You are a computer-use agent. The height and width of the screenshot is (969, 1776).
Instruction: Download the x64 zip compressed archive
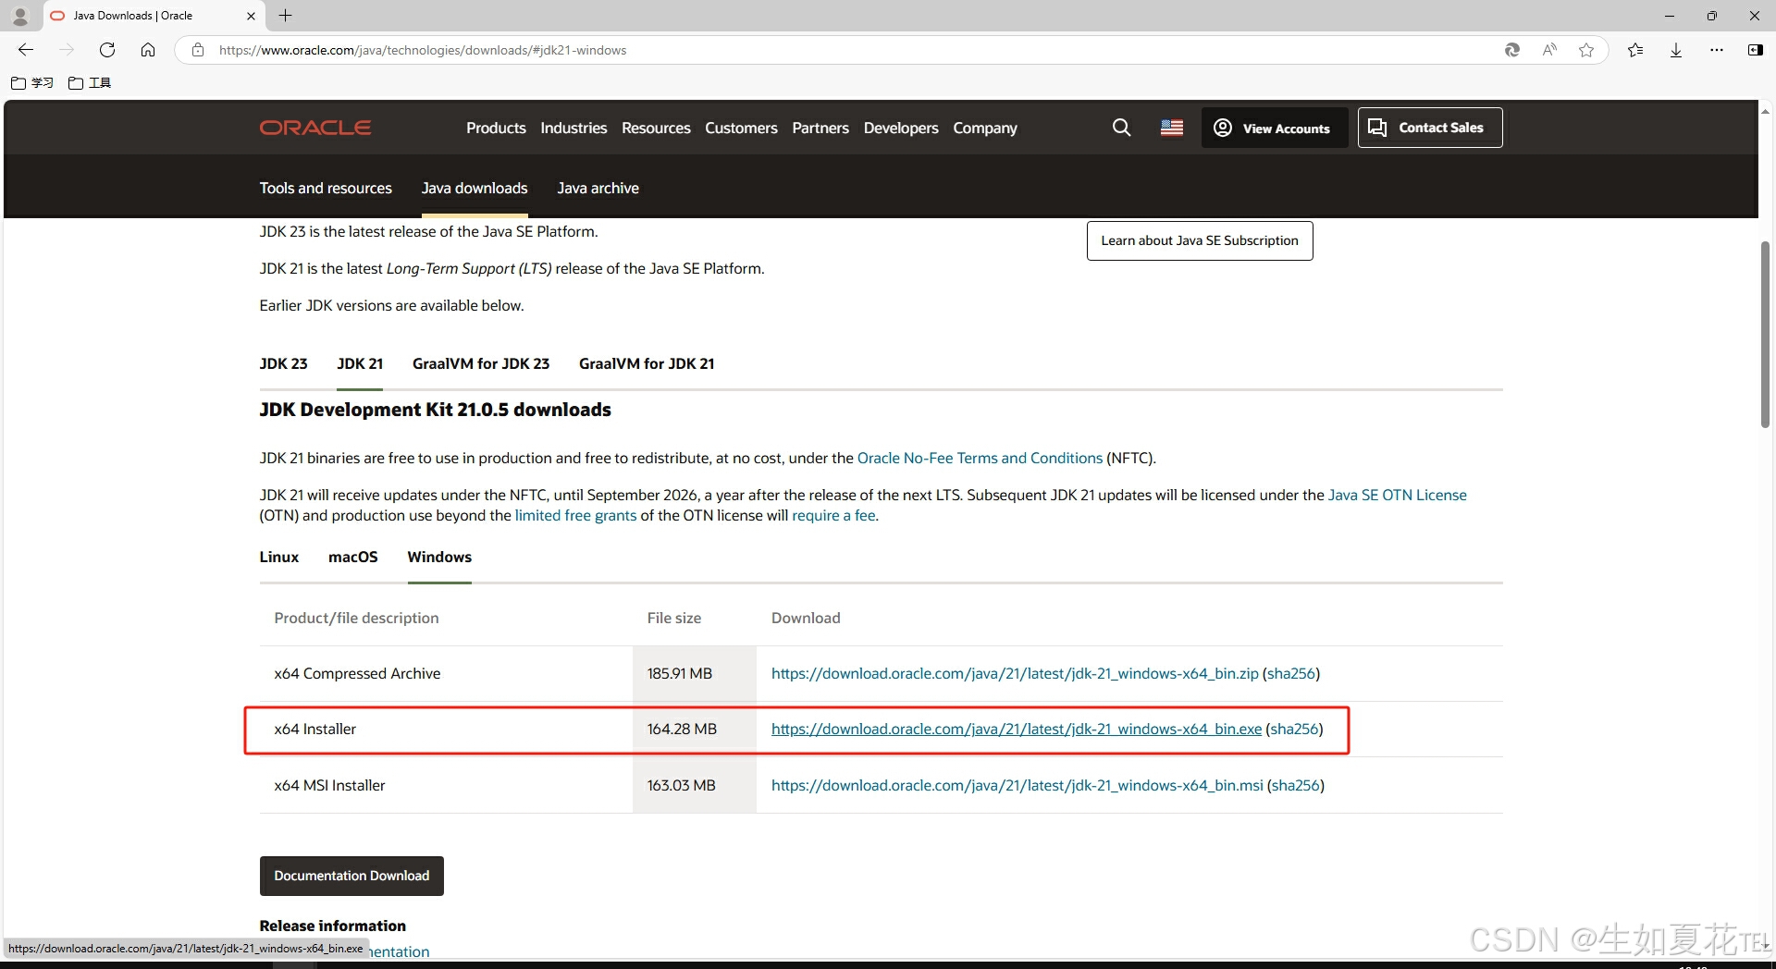[x=1015, y=673]
